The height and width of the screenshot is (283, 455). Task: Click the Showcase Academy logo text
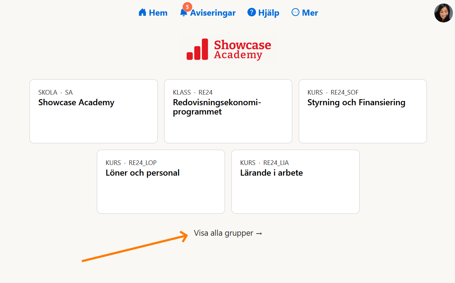[x=242, y=49]
